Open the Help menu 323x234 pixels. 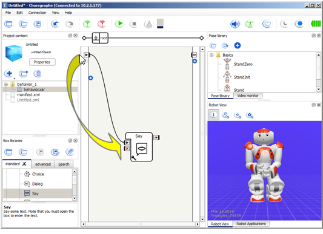pyautogui.click(x=68, y=13)
